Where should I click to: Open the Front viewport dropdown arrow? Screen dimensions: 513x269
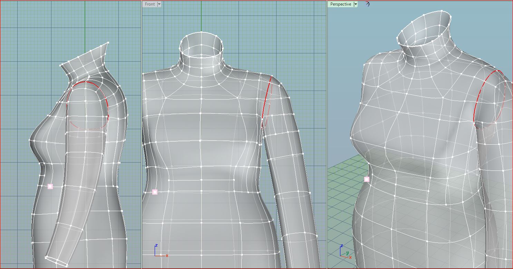[159, 4]
